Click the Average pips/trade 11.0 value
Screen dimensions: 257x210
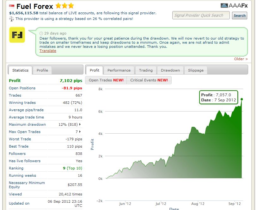coord(78,110)
